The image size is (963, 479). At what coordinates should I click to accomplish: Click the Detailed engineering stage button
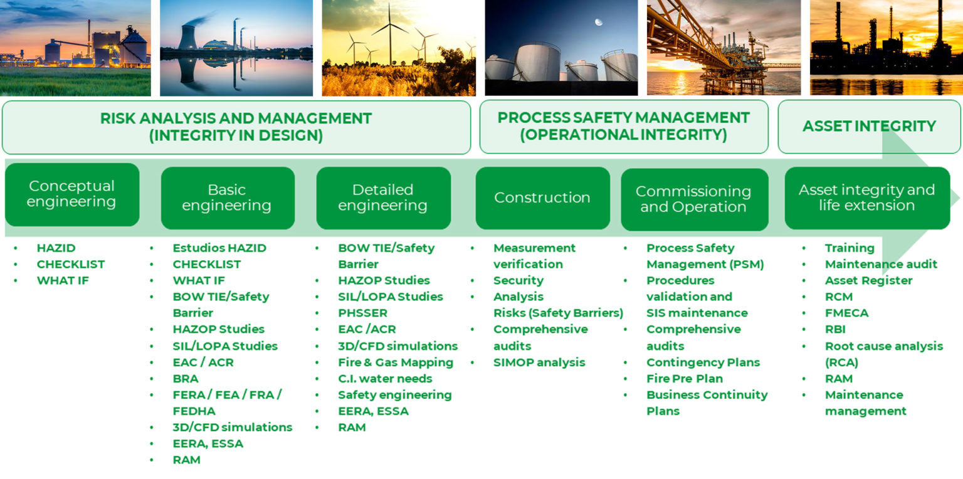383,197
